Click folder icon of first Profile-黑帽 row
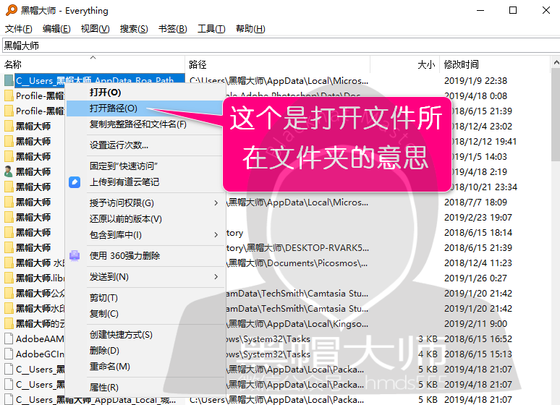 point(9,95)
